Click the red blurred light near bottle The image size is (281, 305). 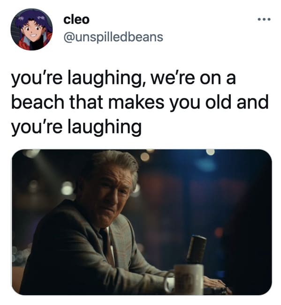point(219,232)
